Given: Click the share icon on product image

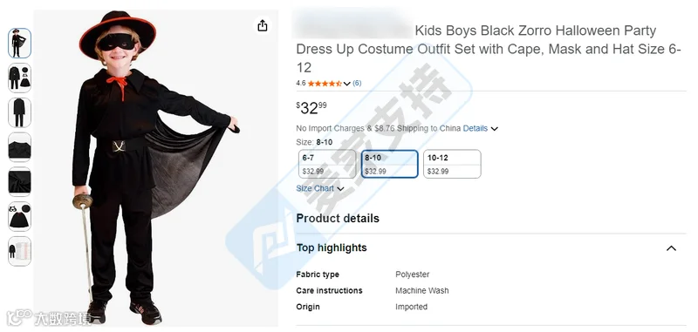Looking at the screenshot, I should tap(263, 25).
